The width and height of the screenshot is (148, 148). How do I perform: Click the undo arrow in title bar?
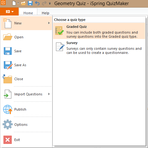37,3
